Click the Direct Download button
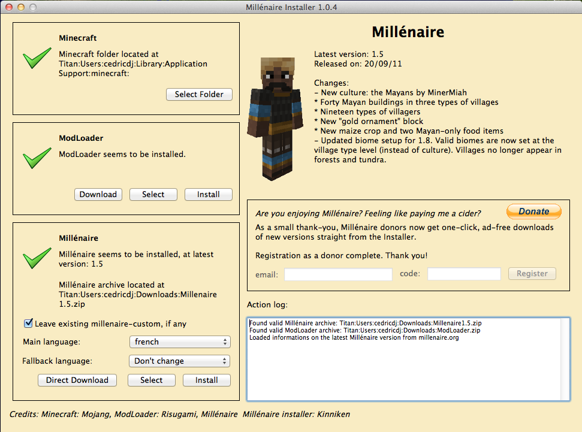The width and height of the screenshot is (582, 432). click(x=77, y=380)
